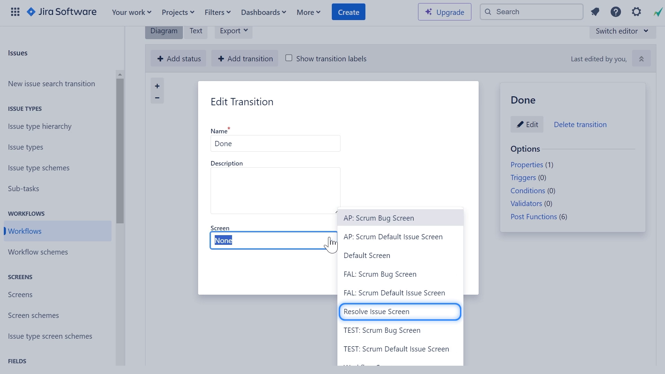
Task: Open the Projects dropdown
Action: [178, 12]
